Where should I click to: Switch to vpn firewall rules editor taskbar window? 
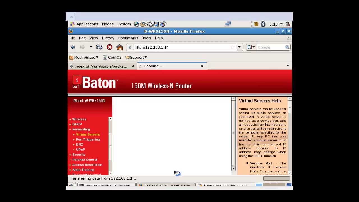(225, 185)
